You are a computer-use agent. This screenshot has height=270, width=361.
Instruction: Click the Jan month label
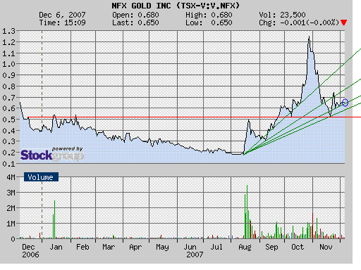click(x=56, y=247)
